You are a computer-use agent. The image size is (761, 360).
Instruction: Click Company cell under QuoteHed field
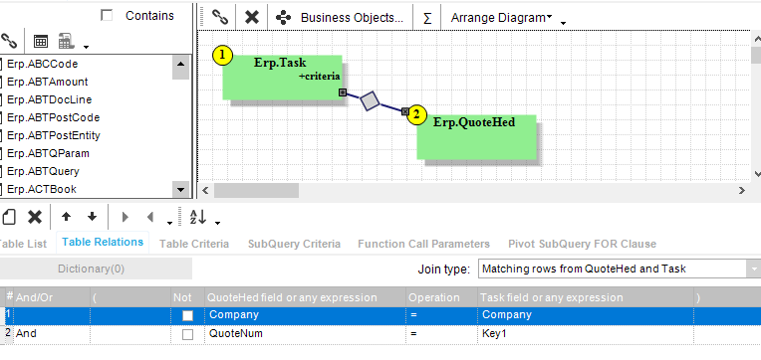pos(305,315)
